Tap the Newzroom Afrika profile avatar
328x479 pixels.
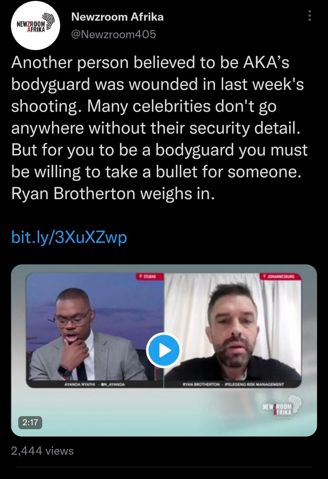[36, 25]
